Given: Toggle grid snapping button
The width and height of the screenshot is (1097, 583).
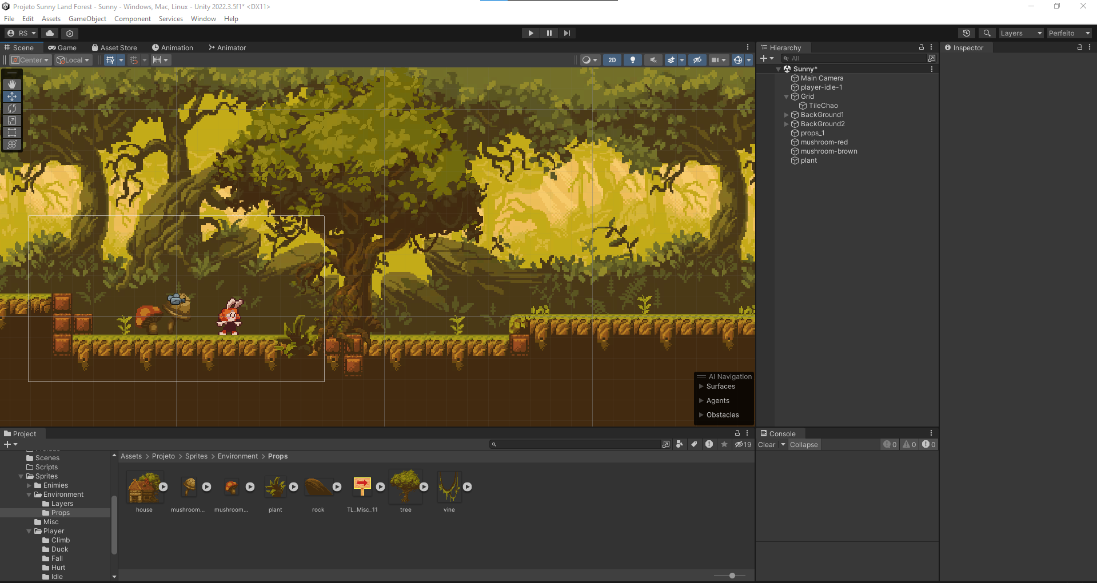Looking at the screenshot, I should click(x=134, y=60).
